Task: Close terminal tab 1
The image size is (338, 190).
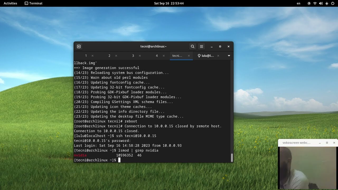Action: (92, 56)
